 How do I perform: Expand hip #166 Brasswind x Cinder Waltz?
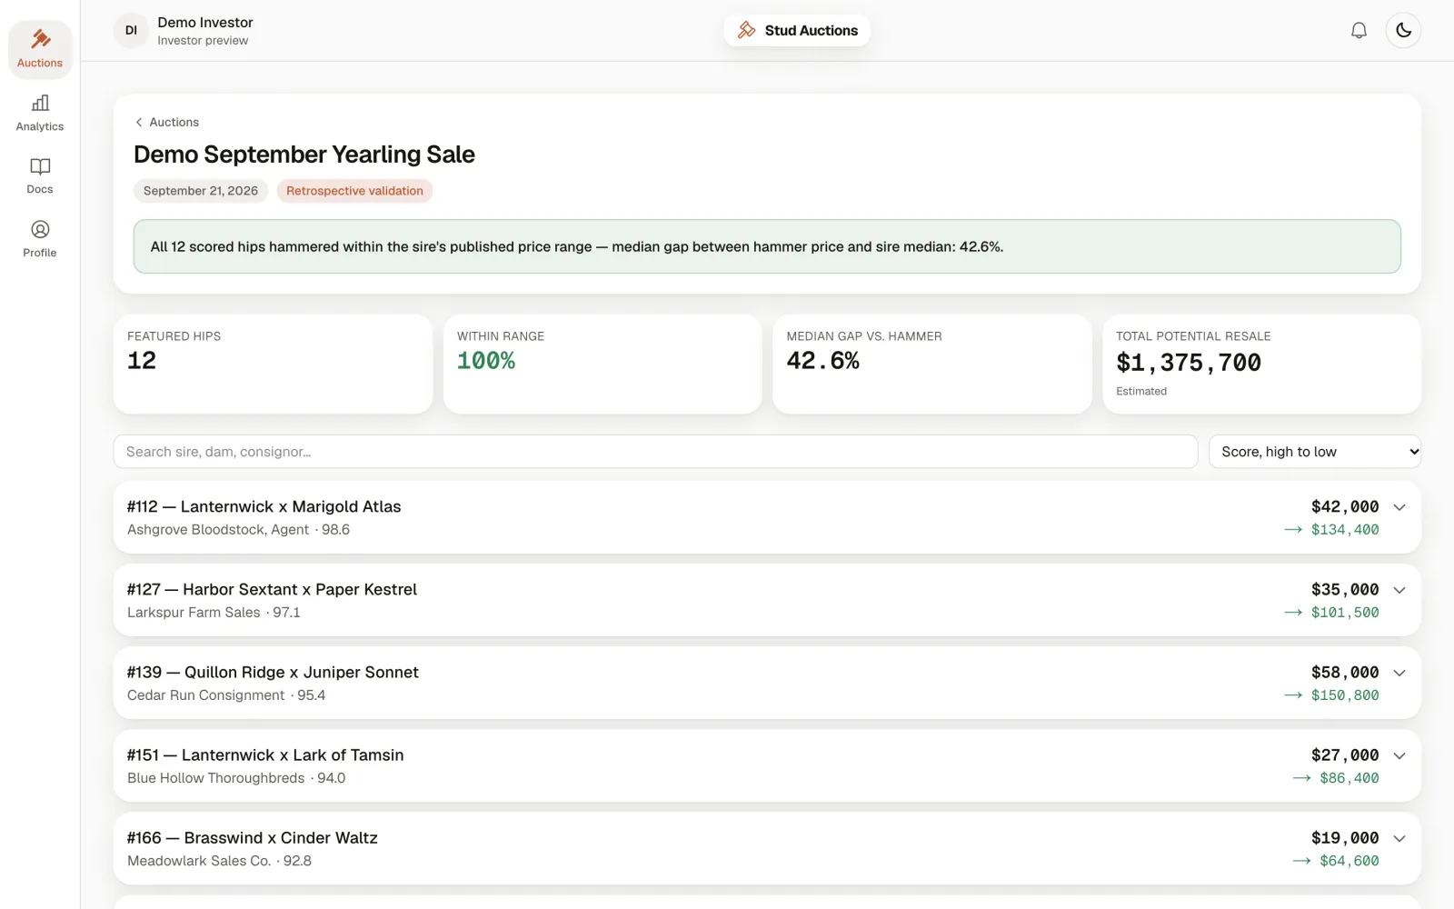pyautogui.click(x=767, y=848)
